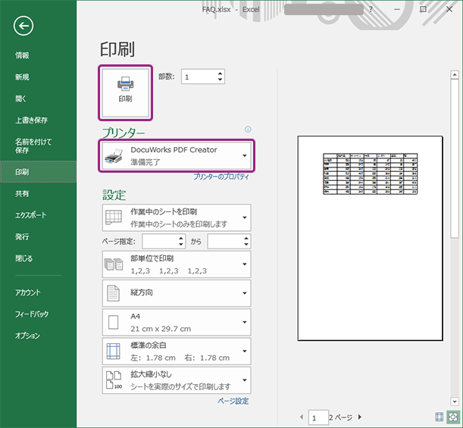Open the ページ設定 link
The height and width of the screenshot is (428, 463).
[x=233, y=401]
